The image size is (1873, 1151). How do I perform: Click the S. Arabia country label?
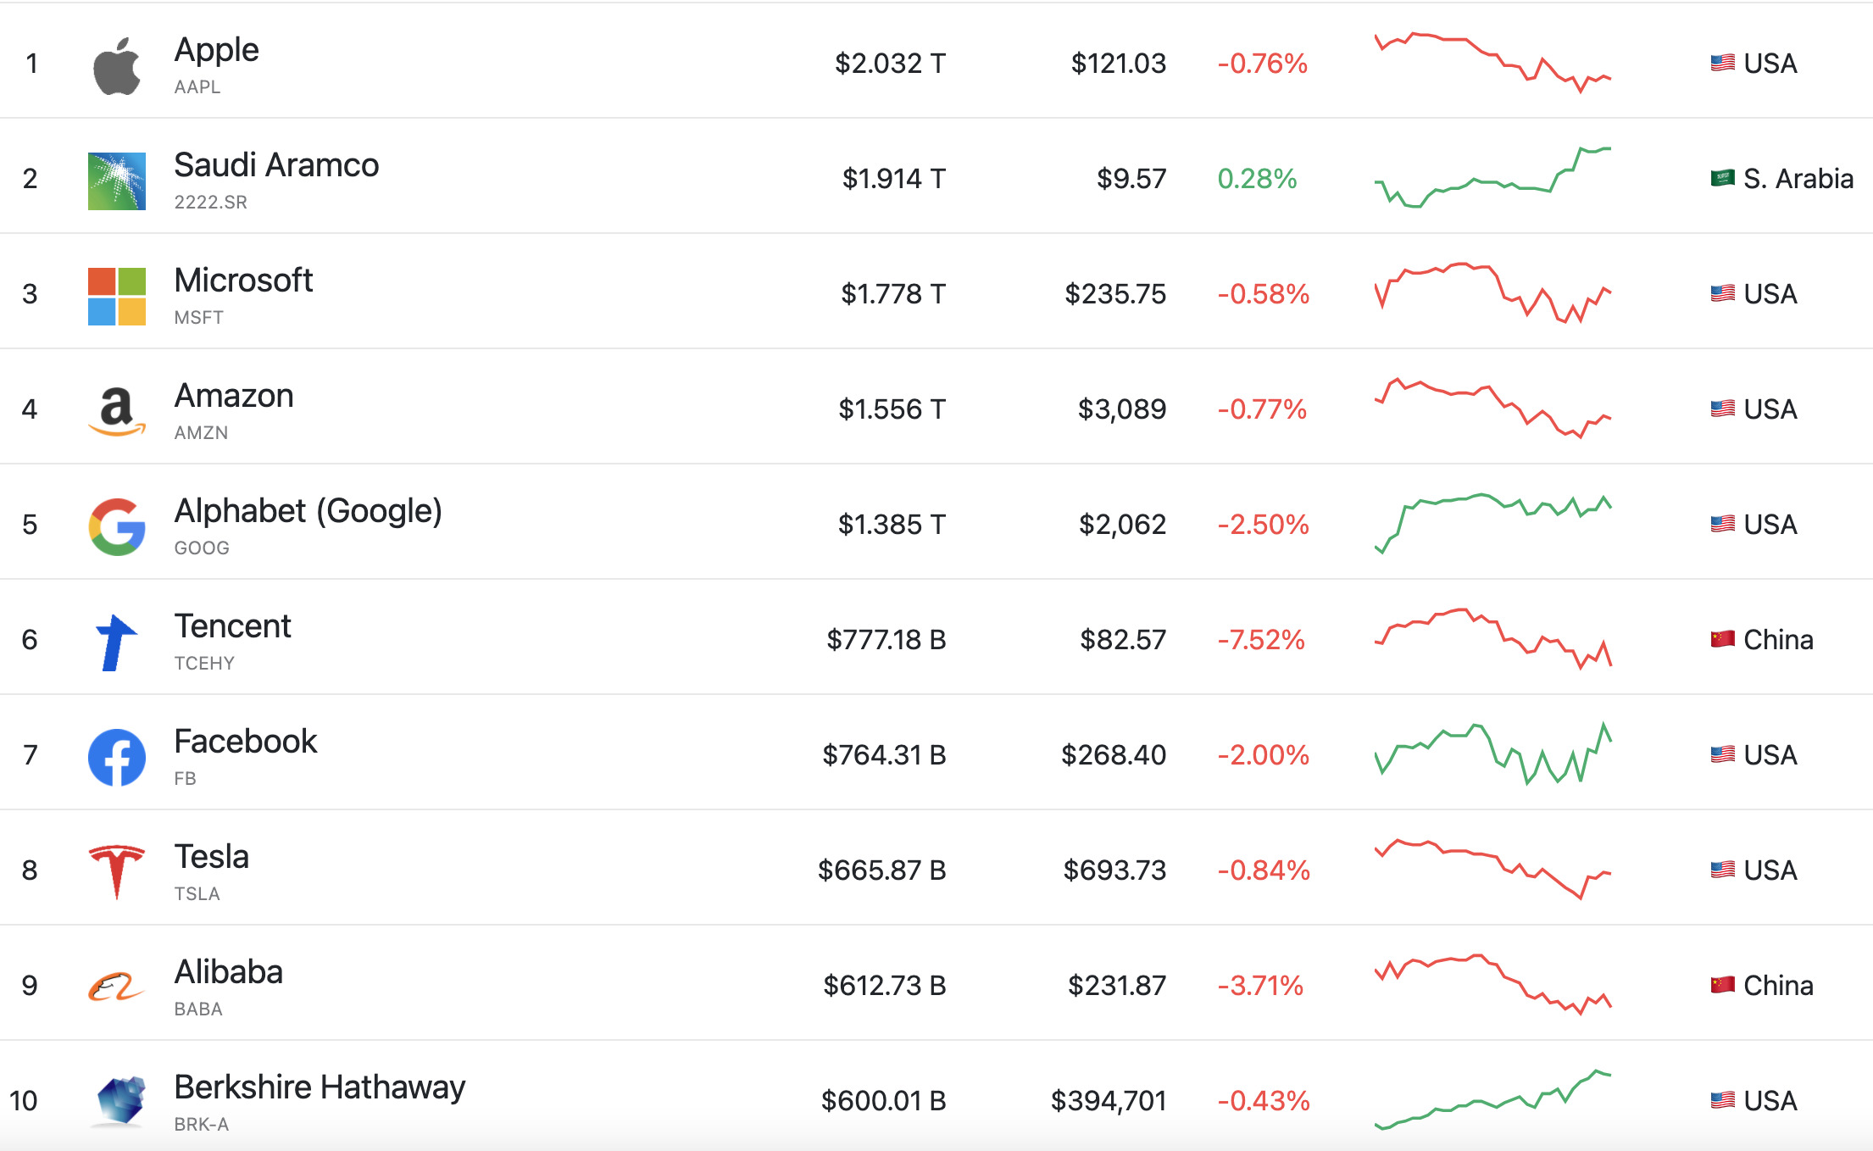pos(1798,179)
